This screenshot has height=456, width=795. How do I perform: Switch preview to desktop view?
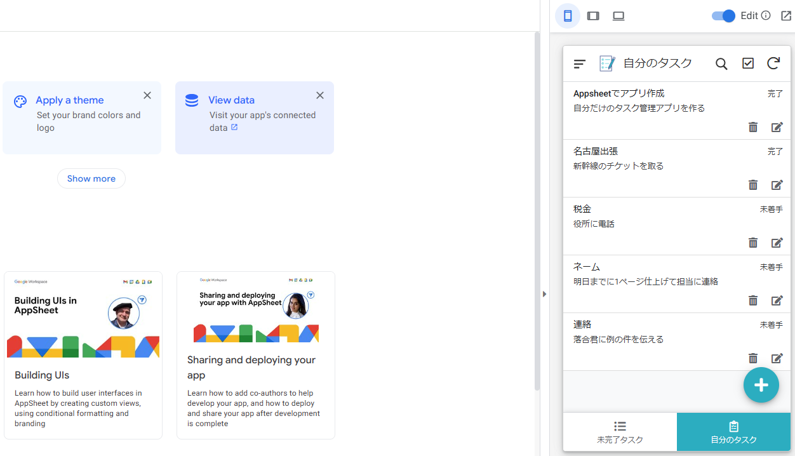click(618, 15)
